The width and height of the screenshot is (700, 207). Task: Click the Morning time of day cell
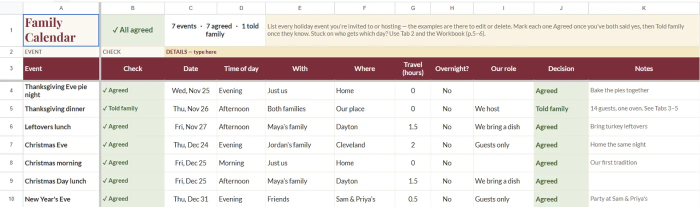click(x=241, y=162)
